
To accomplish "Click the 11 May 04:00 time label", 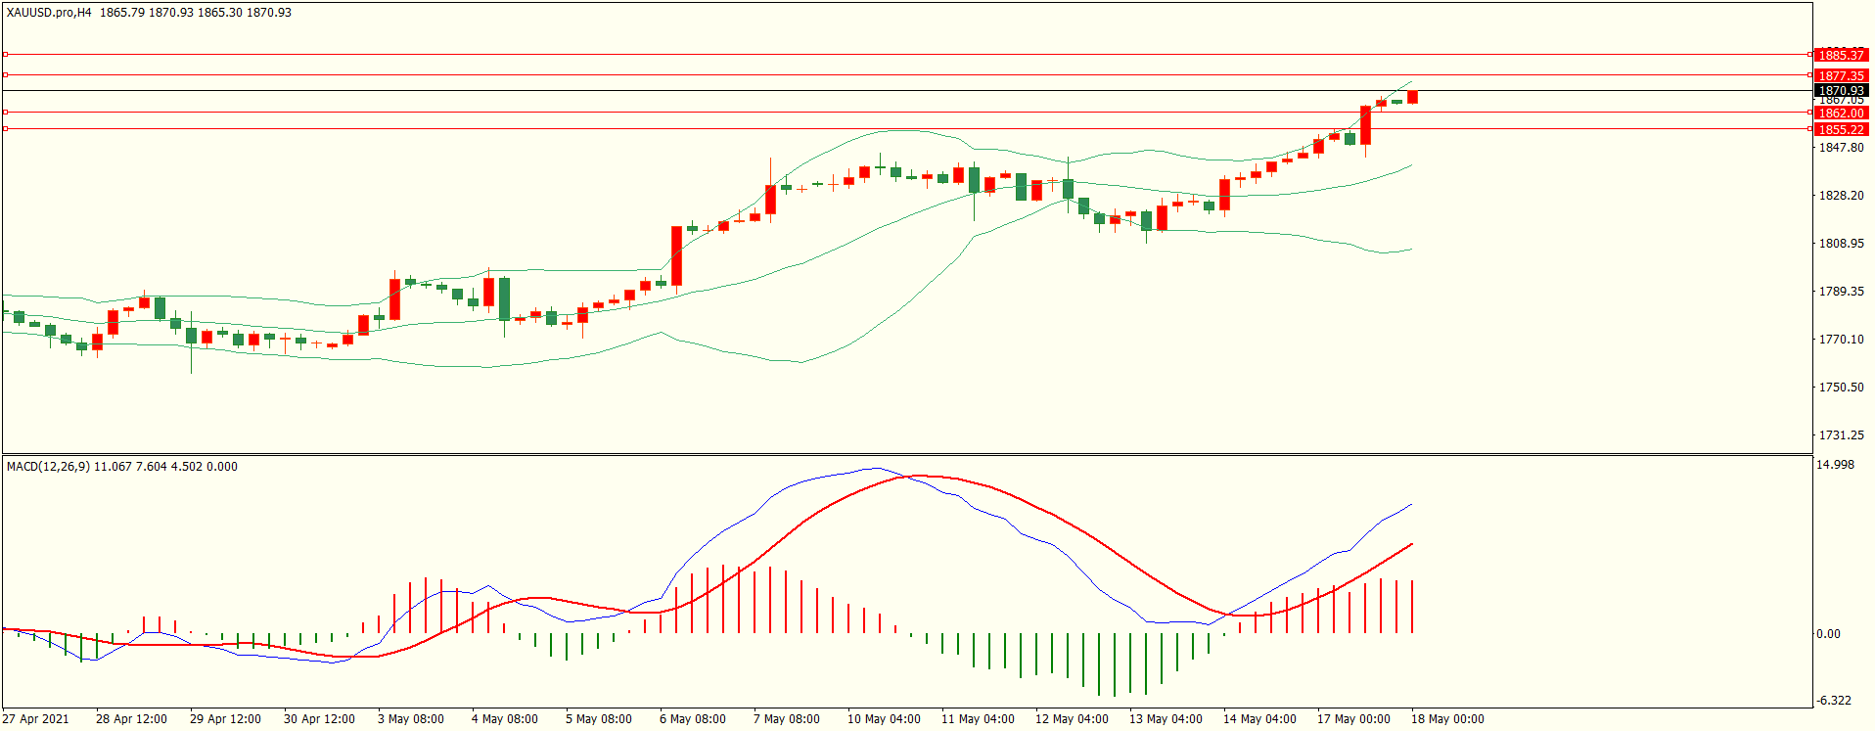I will click(978, 719).
